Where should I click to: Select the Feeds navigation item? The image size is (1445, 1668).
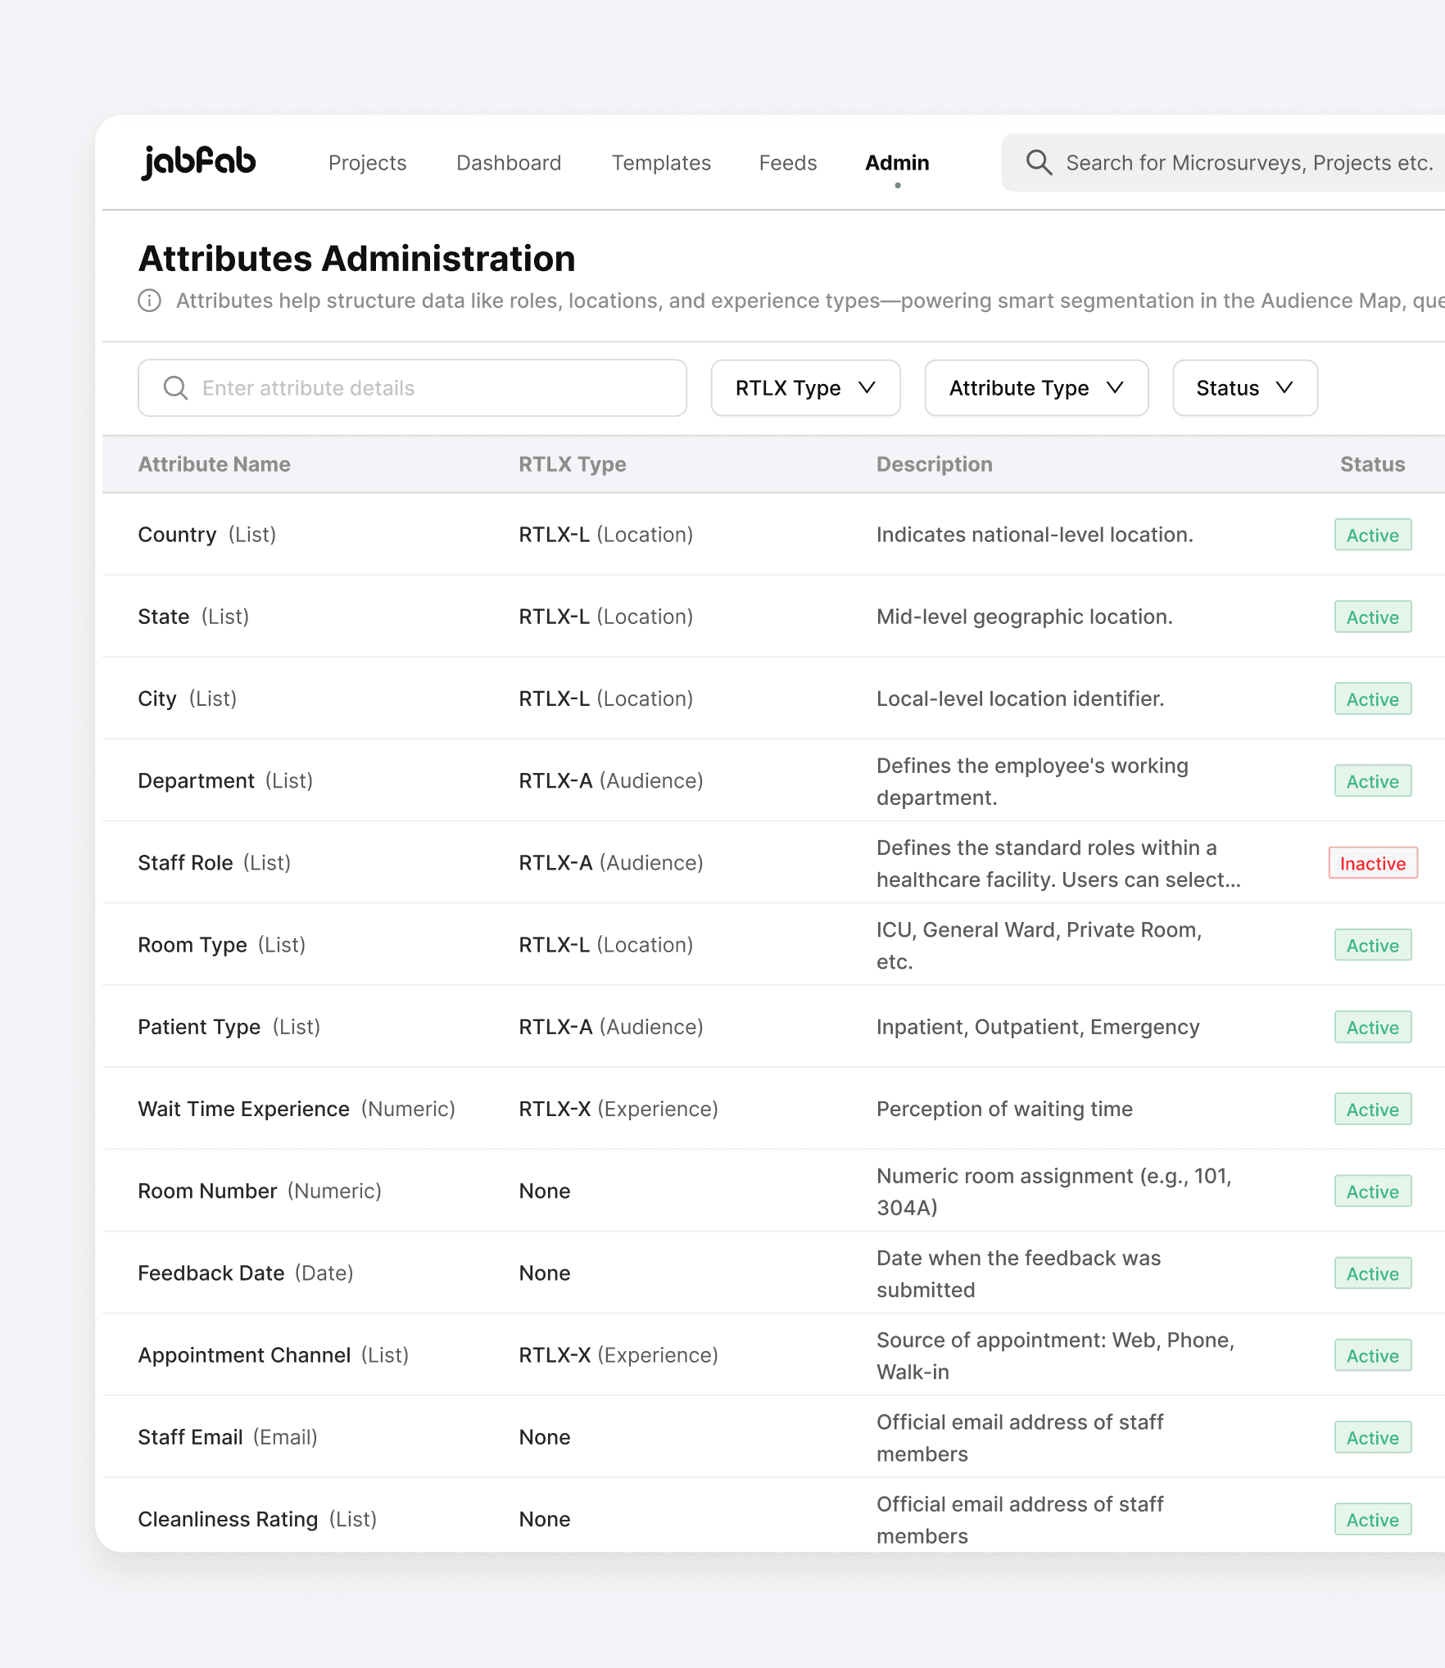coord(788,163)
